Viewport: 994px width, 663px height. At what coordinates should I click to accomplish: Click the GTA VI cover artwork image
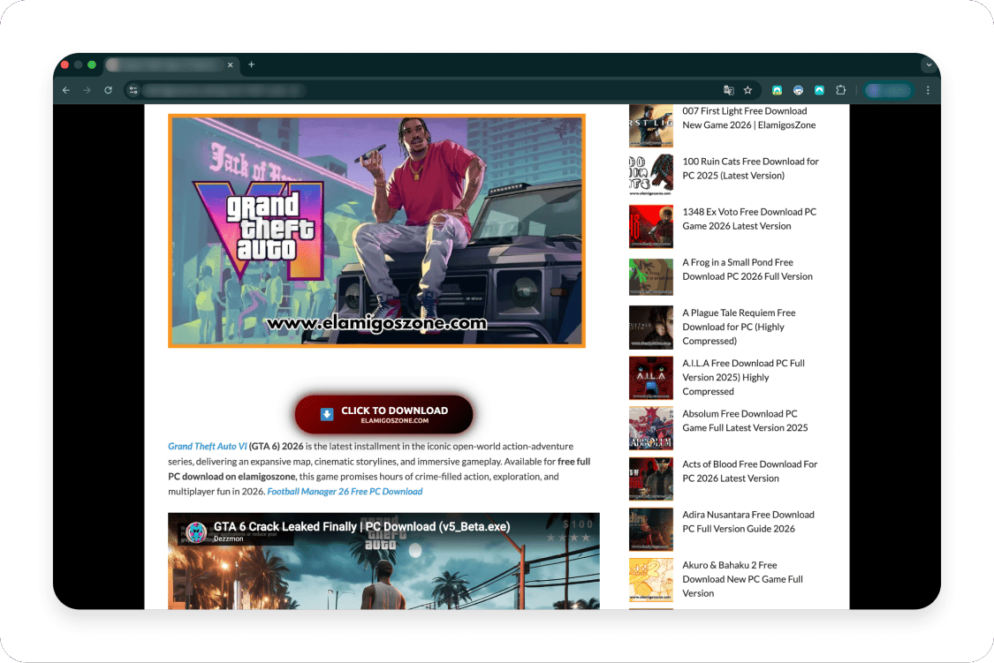(x=376, y=230)
